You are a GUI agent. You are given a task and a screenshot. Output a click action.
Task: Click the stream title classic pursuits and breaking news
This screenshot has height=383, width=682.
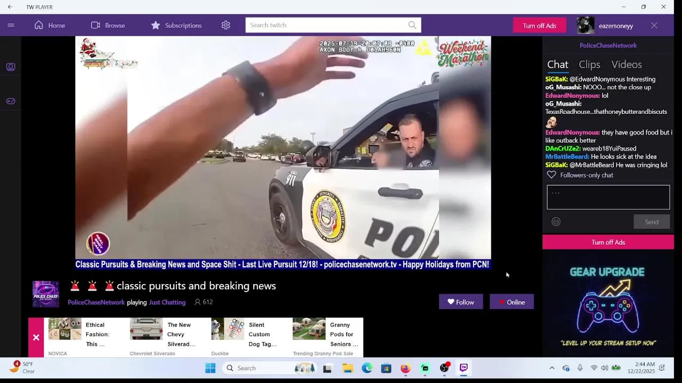pyautogui.click(x=196, y=286)
